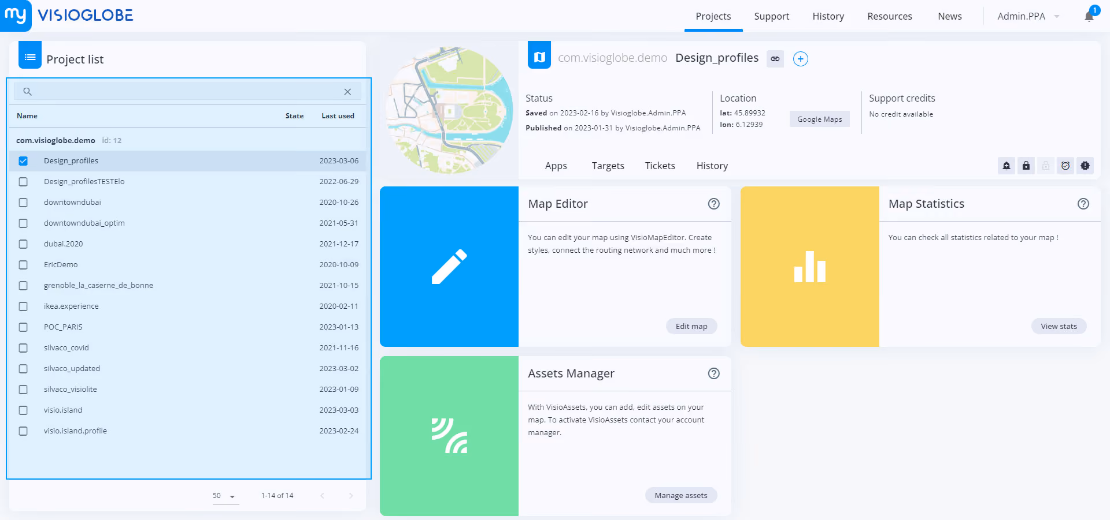This screenshot has width=1110, height=520.
Task: Open the News menu
Action: click(950, 16)
